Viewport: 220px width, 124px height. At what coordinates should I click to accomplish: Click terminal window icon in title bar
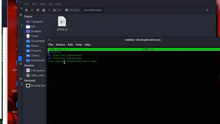pos(49,40)
